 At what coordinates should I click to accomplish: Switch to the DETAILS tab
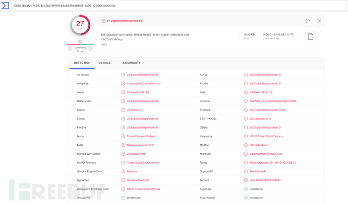(x=104, y=63)
